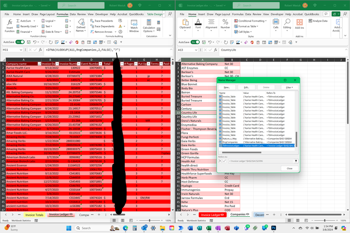
Task: Open the Alignment group in right window
Action: pos(211,25)
